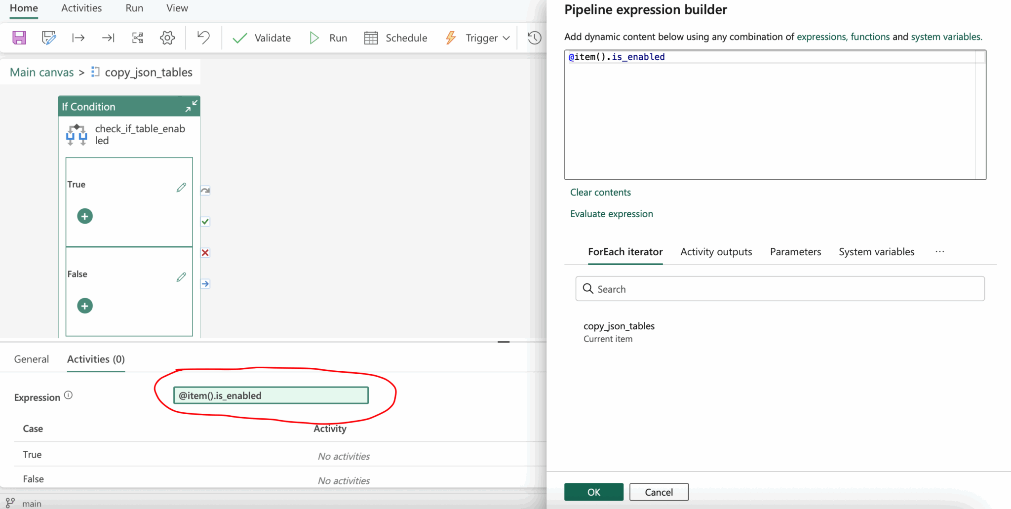This screenshot has width=1011, height=509.
Task: Select the check_if_table_enabled activity icon
Action: (77, 134)
